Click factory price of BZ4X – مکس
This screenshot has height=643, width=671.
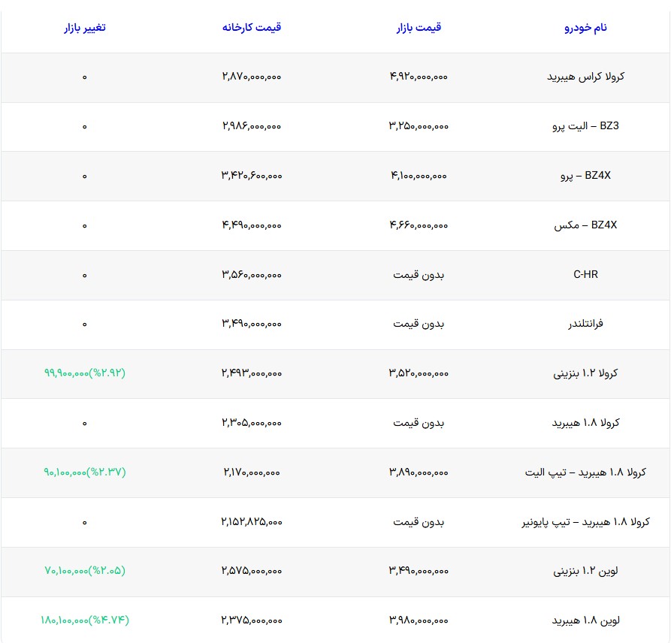click(x=252, y=225)
